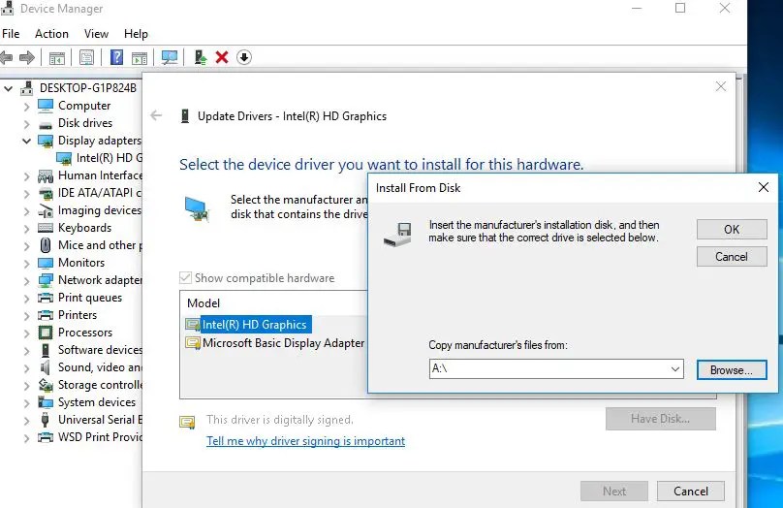Select the Universal Serial Bus icon
Screen dimensions: 783x508
pos(46,420)
